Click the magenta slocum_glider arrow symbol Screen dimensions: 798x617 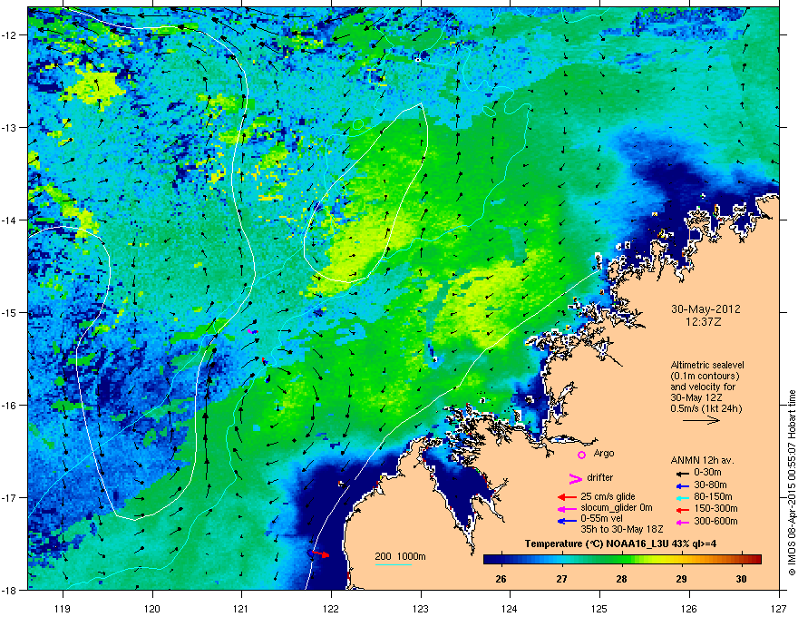click(567, 508)
